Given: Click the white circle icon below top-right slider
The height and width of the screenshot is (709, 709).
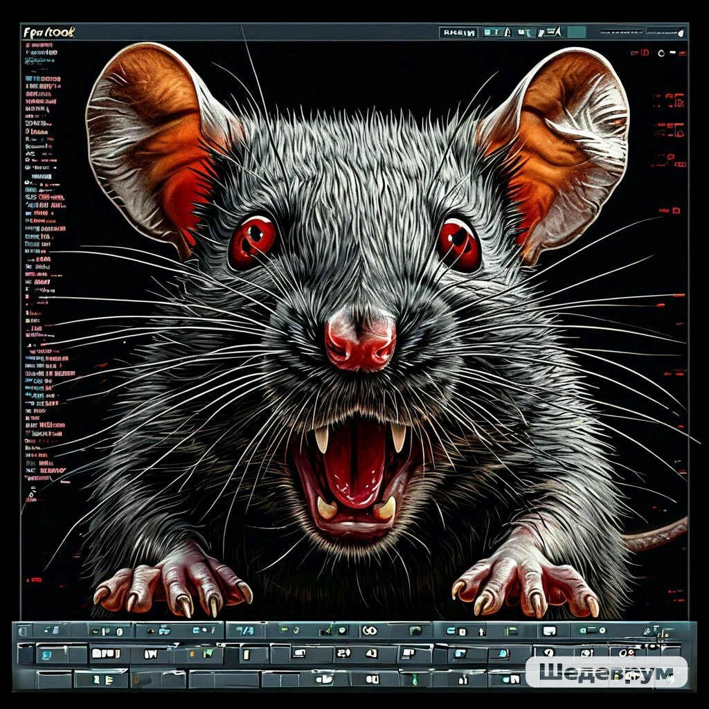Looking at the screenshot, I should (661, 53).
